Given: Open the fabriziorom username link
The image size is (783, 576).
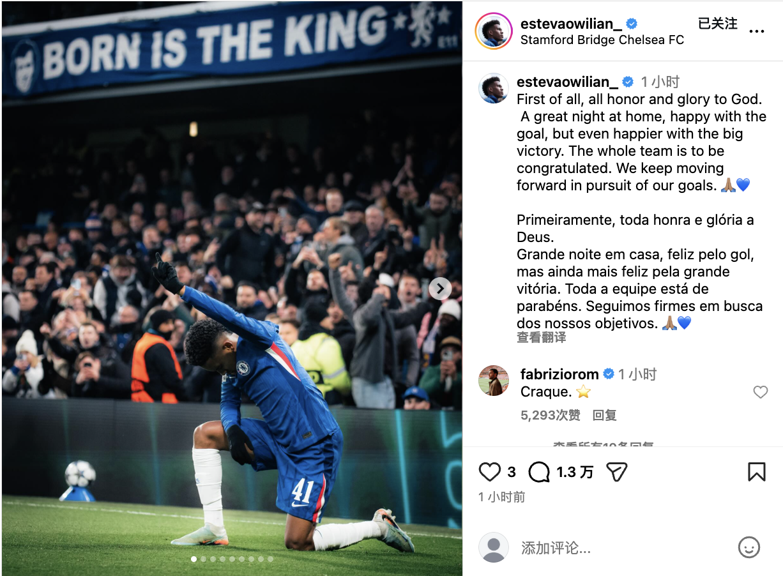Looking at the screenshot, I should point(559,374).
